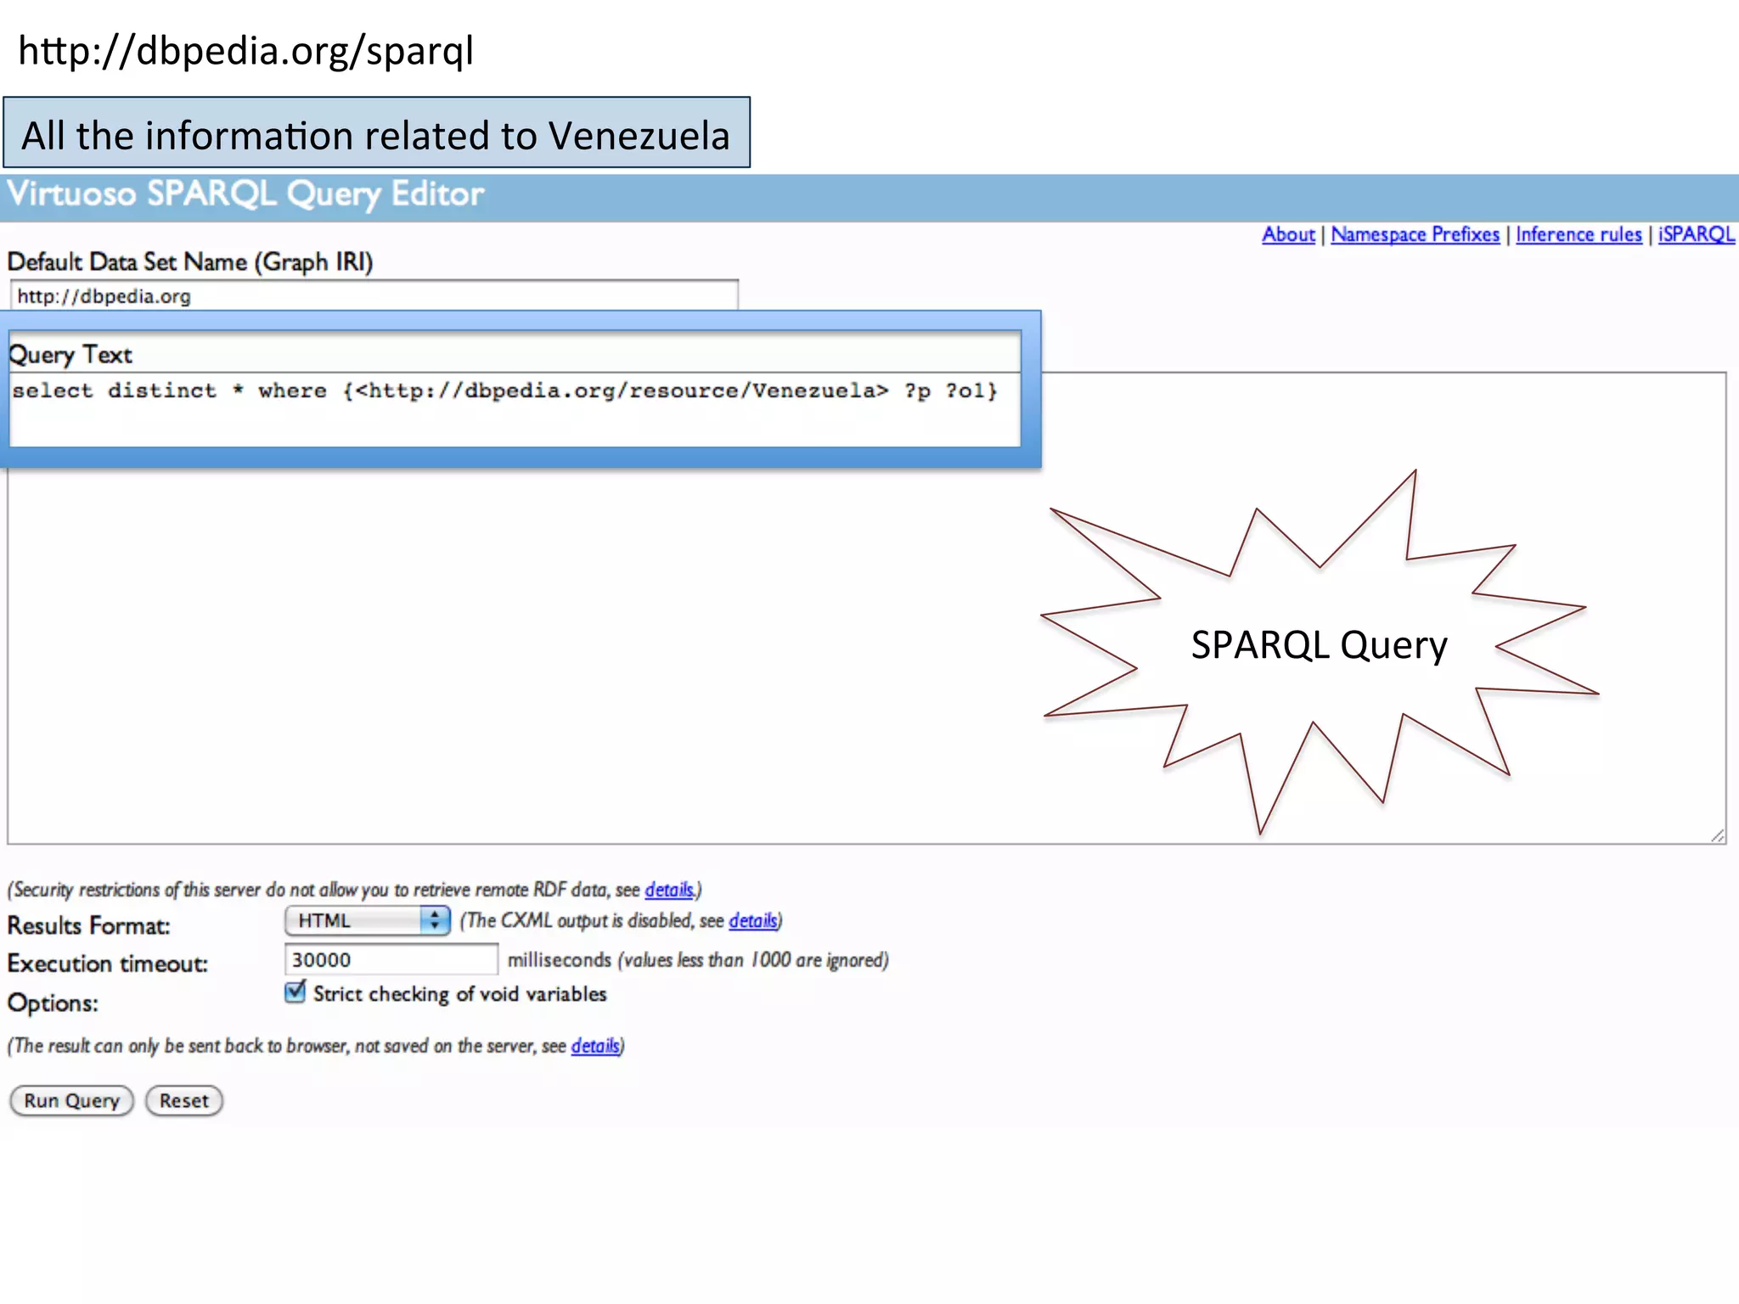The width and height of the screenshot is (1739, 1304).
Task: Click the Execution timeout label
Action: tap(107, 964)
